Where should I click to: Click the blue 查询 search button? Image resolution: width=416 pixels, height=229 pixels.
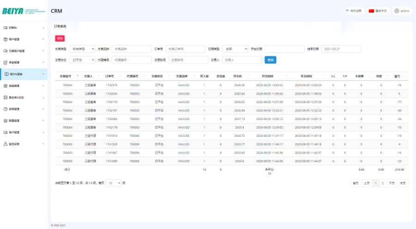coord(270,60)
